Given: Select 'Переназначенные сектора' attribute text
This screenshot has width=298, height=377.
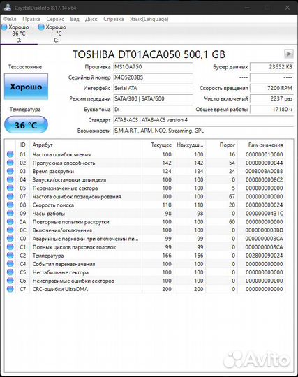Looking at the screenshot, I should point(65,188).
